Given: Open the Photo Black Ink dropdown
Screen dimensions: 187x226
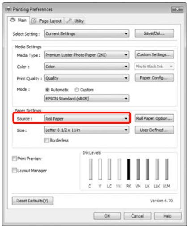Looking at the screenshot, I should pos(154,66).
